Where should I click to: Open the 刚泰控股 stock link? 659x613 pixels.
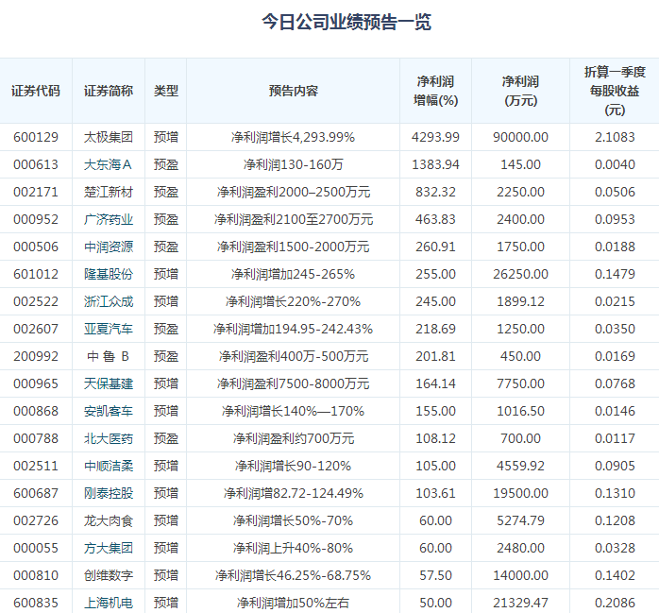click(x=108, y=493)
